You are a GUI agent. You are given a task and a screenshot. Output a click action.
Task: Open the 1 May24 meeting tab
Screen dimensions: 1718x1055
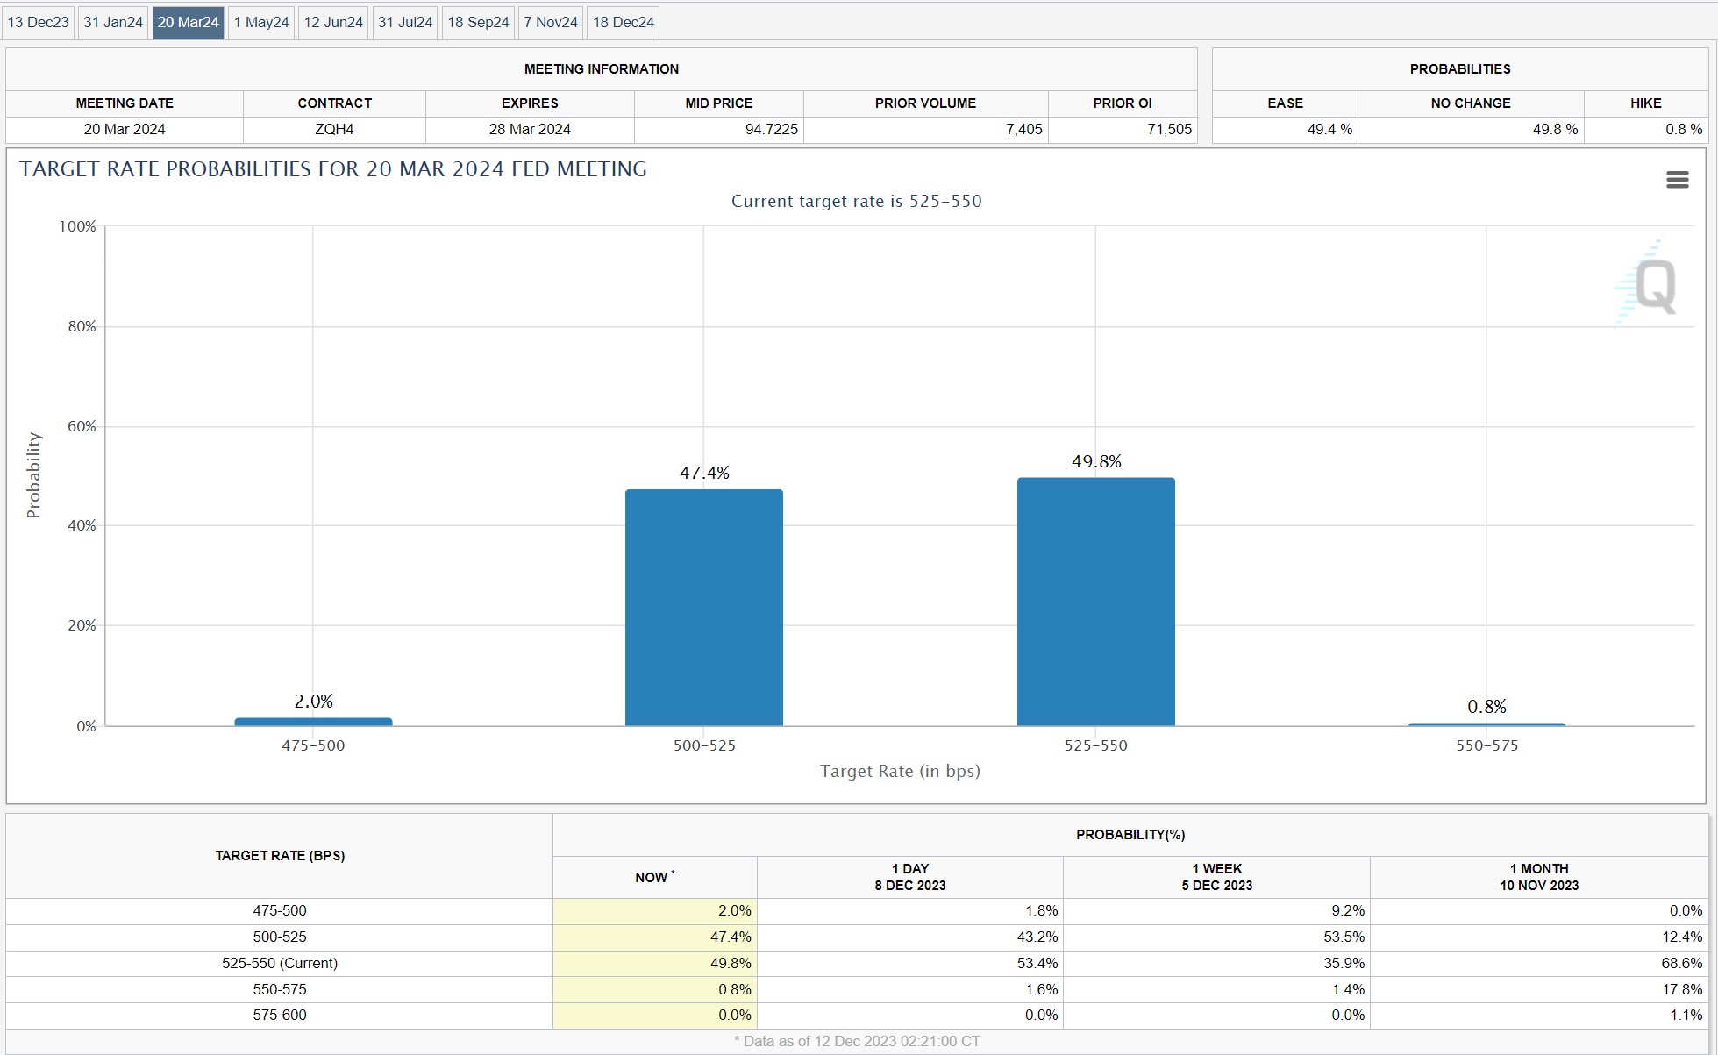point(261,22)
